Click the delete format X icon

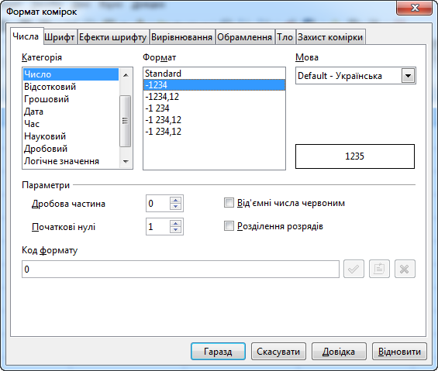[x=405, y=269]
